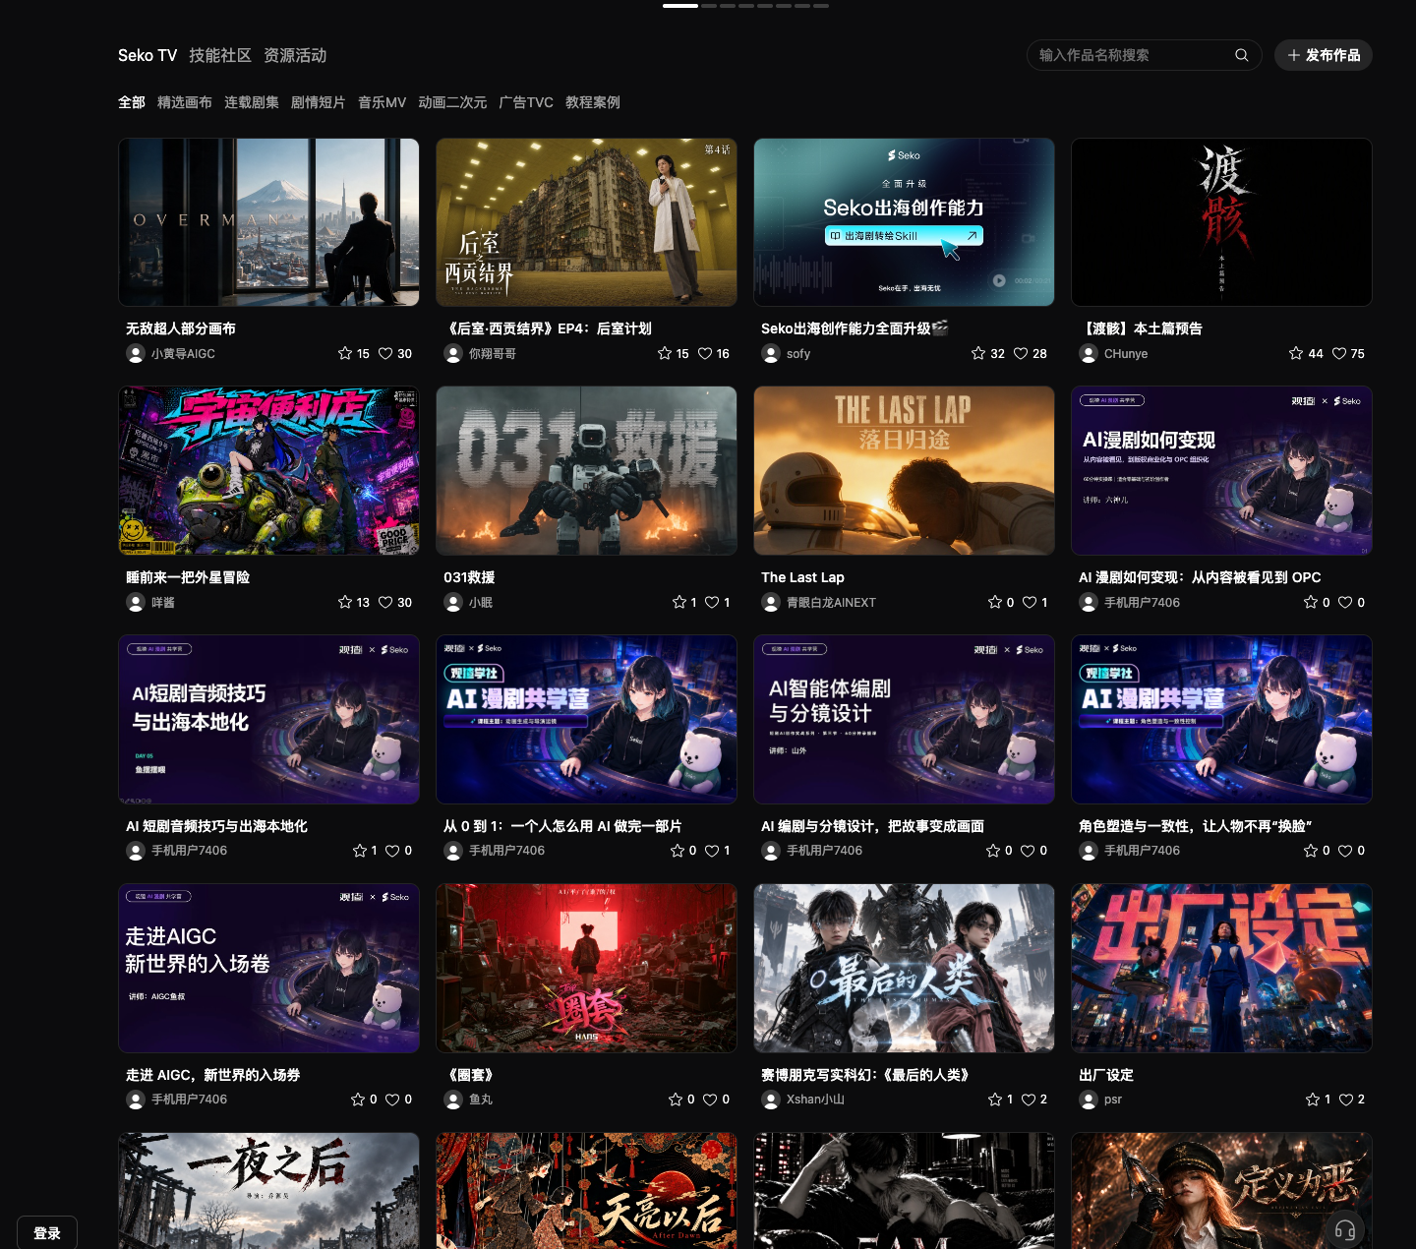Image resolution: width=1416 pixels, height=1249 pixels.
Task: Open title AI 编剧与分镜设计，把故事变成画面
Action: tap(872, 826)
